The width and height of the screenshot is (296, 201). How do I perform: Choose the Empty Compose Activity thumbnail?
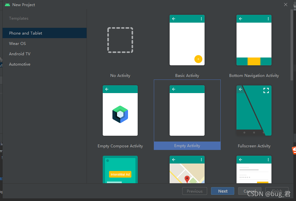(x=120, y=111)
